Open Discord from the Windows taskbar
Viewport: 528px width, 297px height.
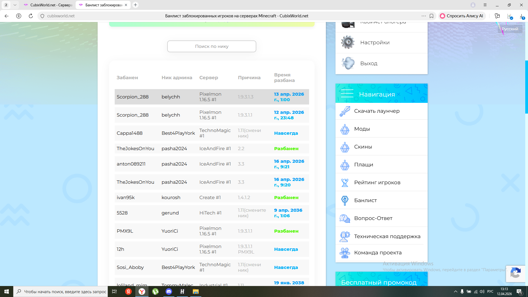click(169, 291)
